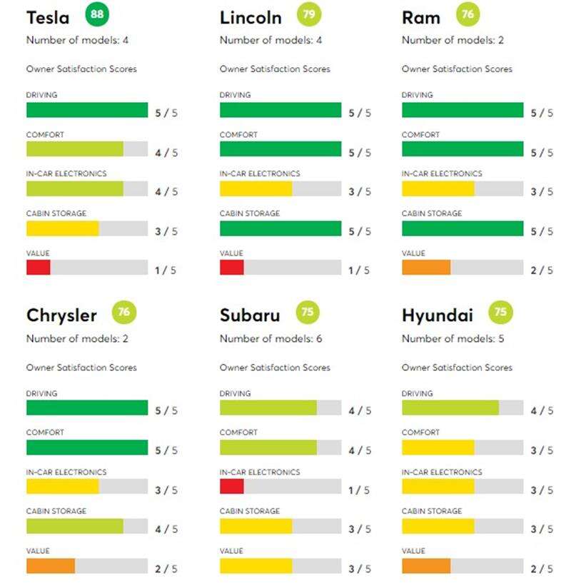The image size is (571, 583).
Task: Click Chrysler's 76 score badge
Action: point(124,313)
